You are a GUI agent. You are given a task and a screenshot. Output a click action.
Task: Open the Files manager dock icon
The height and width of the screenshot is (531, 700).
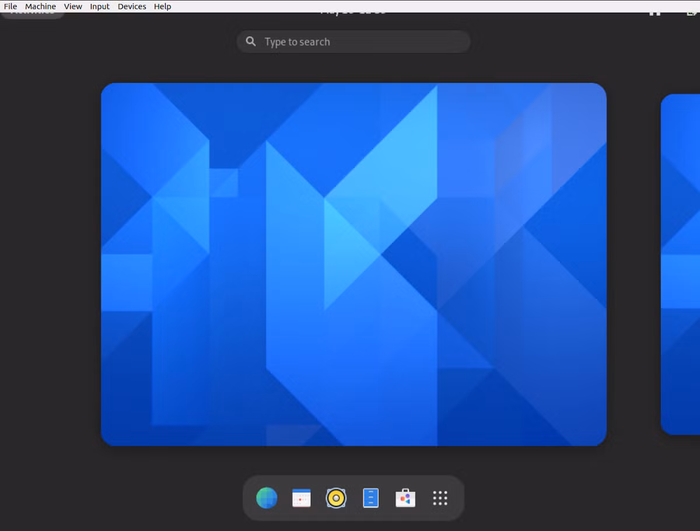371,498
